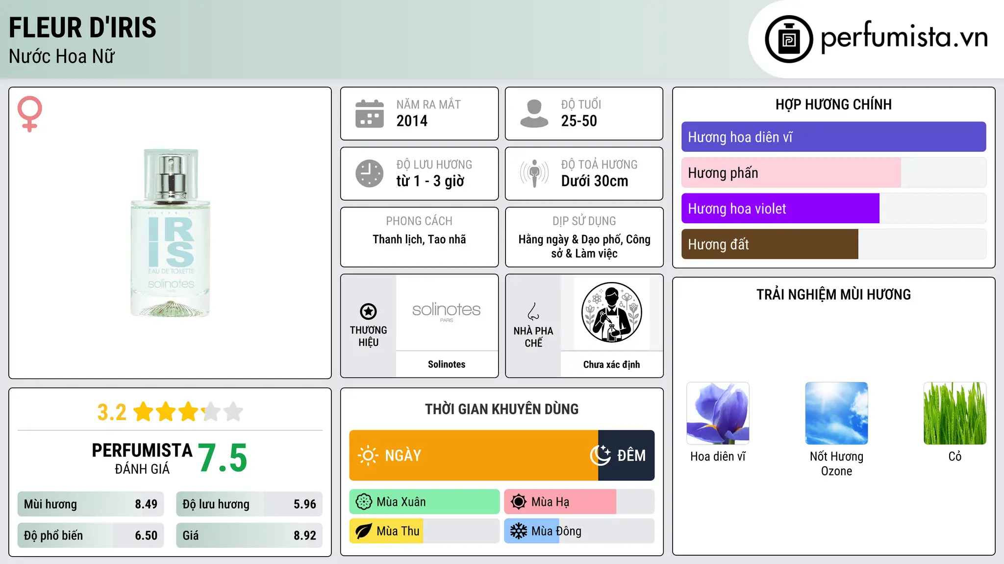Click the Độ lưu hương 5.96 score bar
The image size is (1004, 564).
(250, 504)
